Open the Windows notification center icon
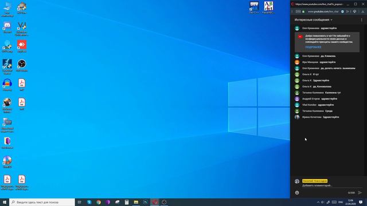Screen dimensions: 367x206 click(x=361, y=202)
